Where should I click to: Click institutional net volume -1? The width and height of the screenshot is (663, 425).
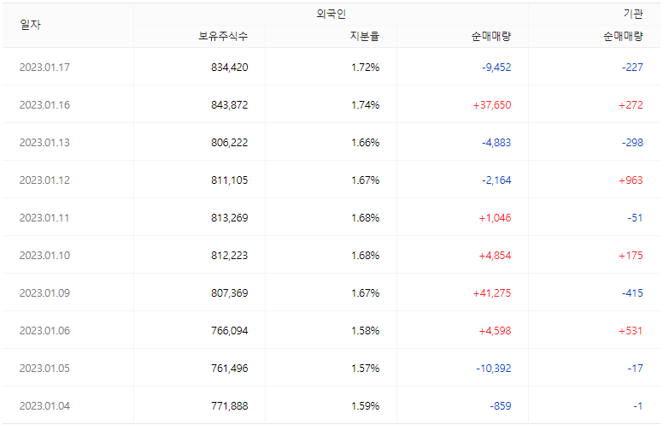click(638, 406)
